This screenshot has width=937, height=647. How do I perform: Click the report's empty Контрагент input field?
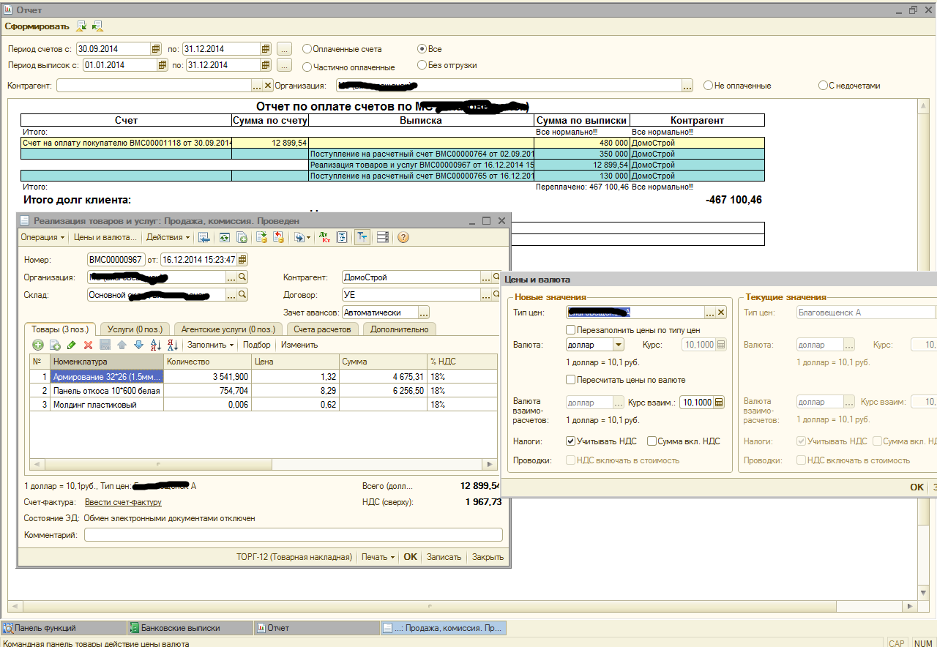154,86
